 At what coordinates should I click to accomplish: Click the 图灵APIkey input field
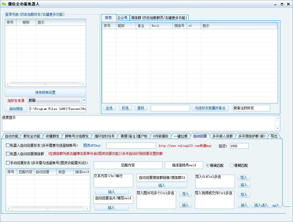pos(131,146)
